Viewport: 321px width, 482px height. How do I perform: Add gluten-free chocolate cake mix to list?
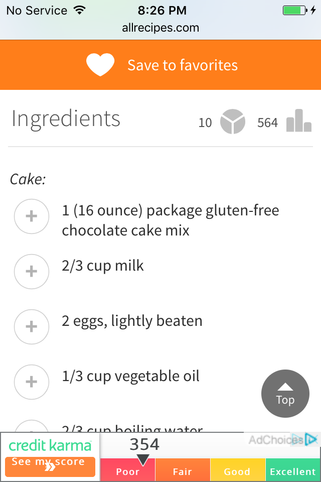32,216
